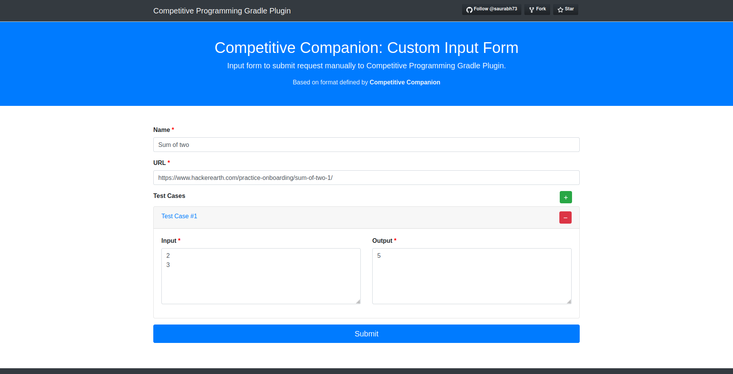Focus the URL field with hackerearth link

pyautogui.click(x=366, y=178)
